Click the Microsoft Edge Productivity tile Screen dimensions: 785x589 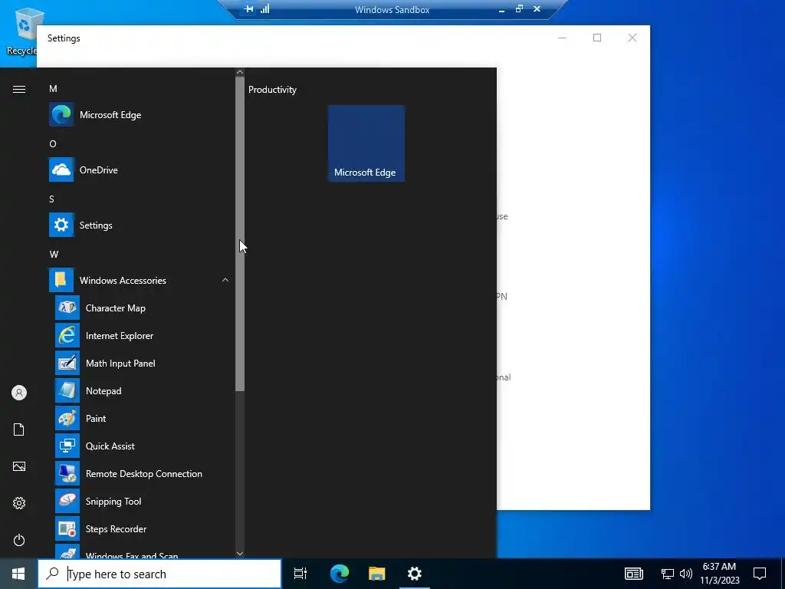[x=366, y=143]
